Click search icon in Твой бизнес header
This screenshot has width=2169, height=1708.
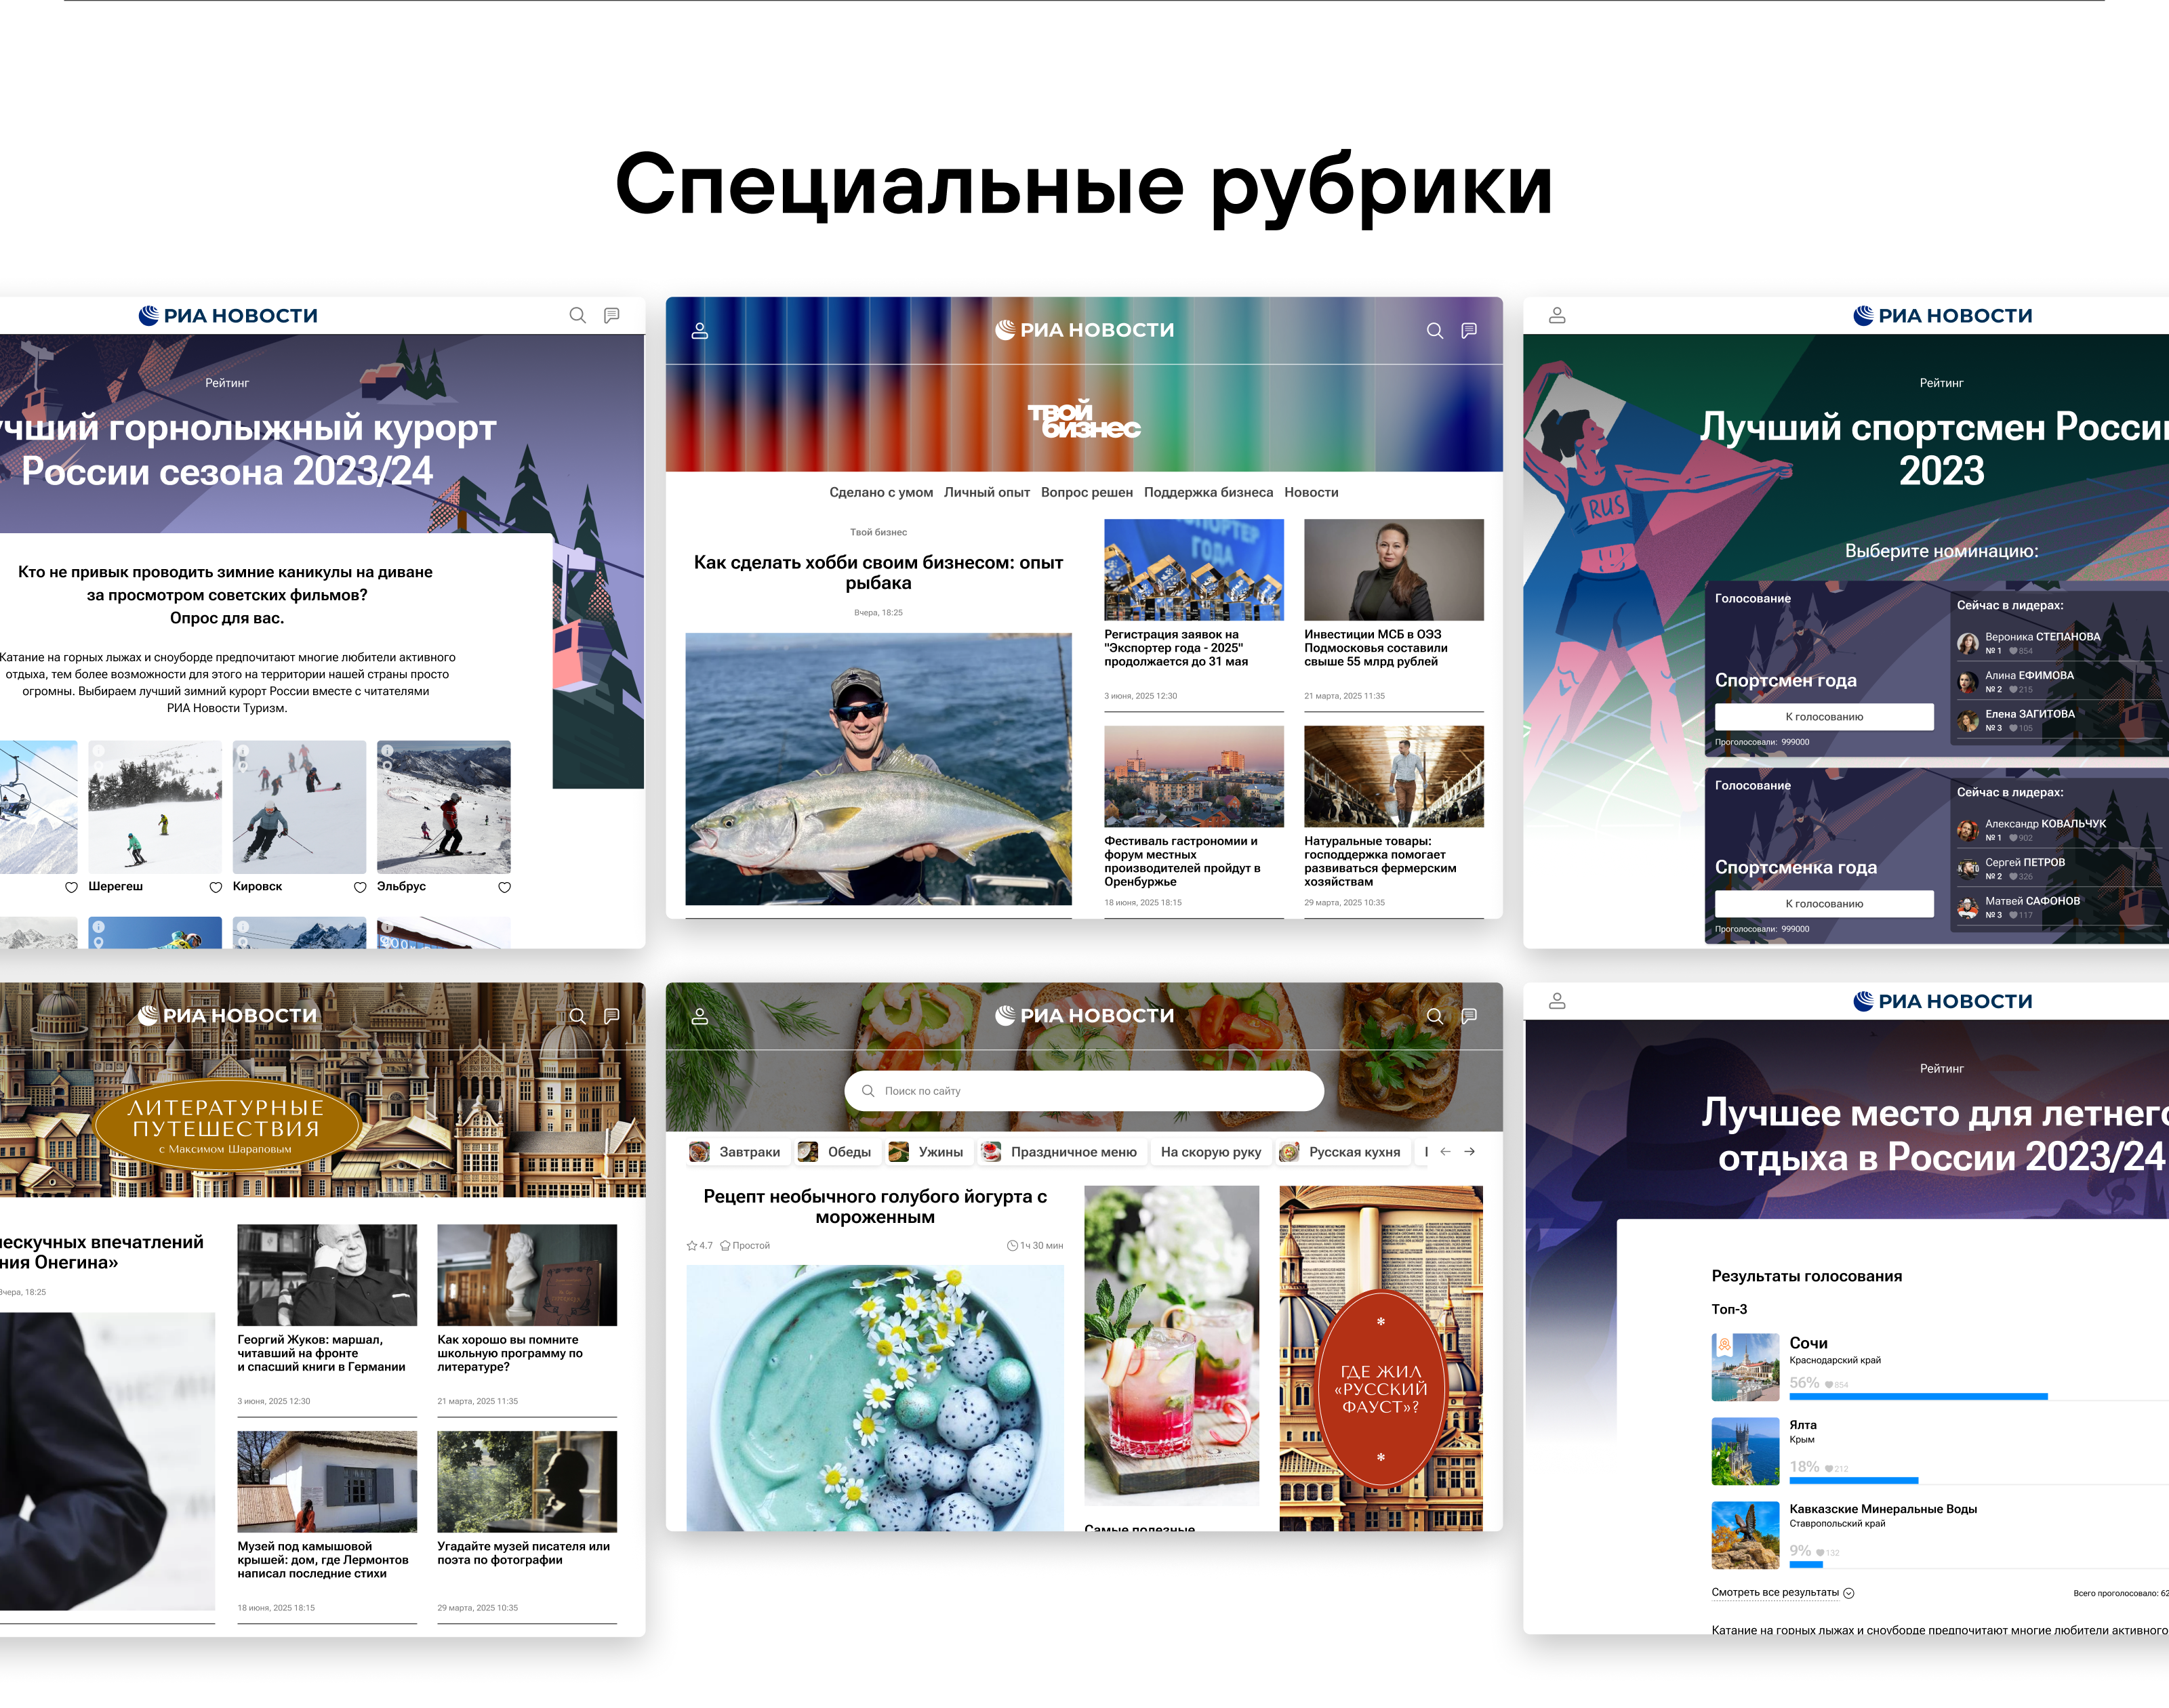(x=1434, y=331)
